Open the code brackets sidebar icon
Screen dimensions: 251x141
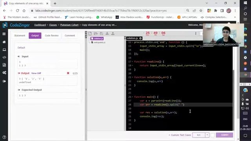[x=4, y=57]
